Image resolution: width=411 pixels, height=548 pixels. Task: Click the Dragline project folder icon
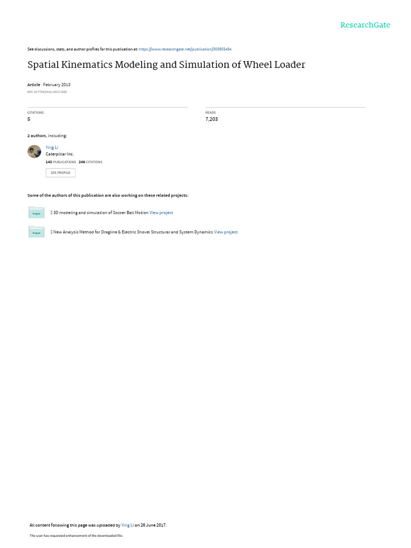36,232
